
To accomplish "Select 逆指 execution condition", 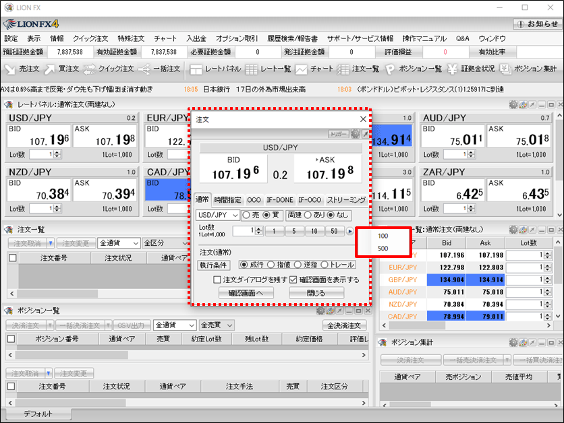I will click(x=298, y=265).
